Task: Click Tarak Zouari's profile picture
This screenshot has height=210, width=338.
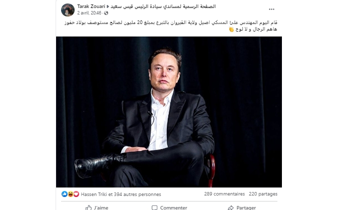Action: [68, 10]
